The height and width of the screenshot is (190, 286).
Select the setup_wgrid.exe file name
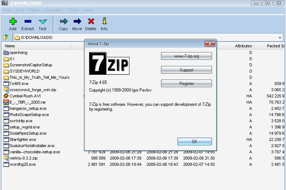(25, 127)
